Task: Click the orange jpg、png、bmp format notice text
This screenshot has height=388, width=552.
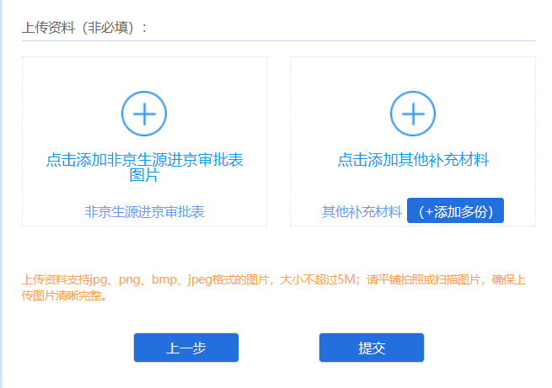Action: pyautogui.click(x=169, y=280)
